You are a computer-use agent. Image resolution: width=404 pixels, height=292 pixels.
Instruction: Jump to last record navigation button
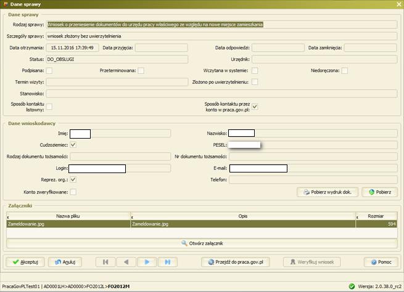[x=168, y=262]
